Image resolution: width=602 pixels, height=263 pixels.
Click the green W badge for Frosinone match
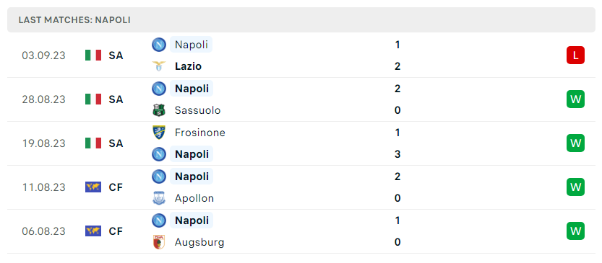575,143
